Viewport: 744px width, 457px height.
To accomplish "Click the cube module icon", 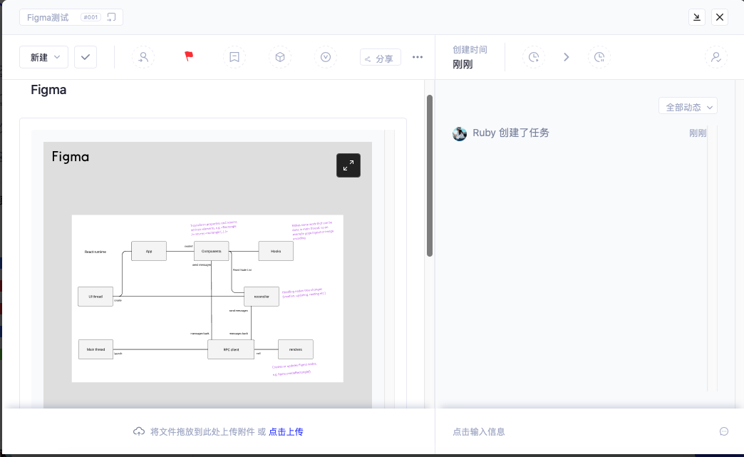I will [280, 57].
